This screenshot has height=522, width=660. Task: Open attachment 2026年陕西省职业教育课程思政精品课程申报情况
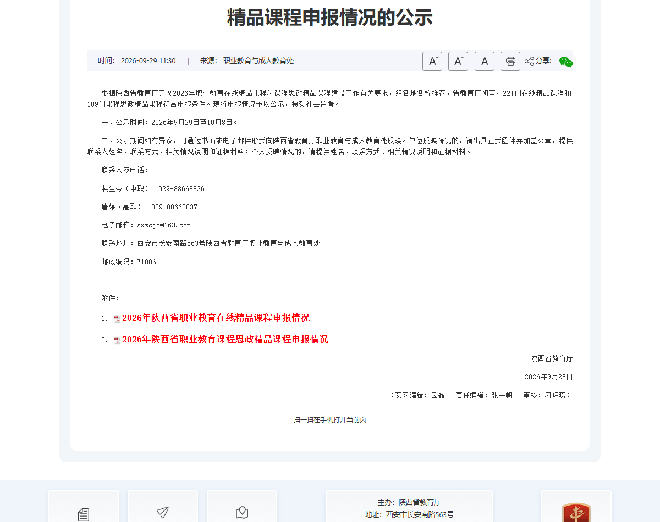tap(225, 340)
